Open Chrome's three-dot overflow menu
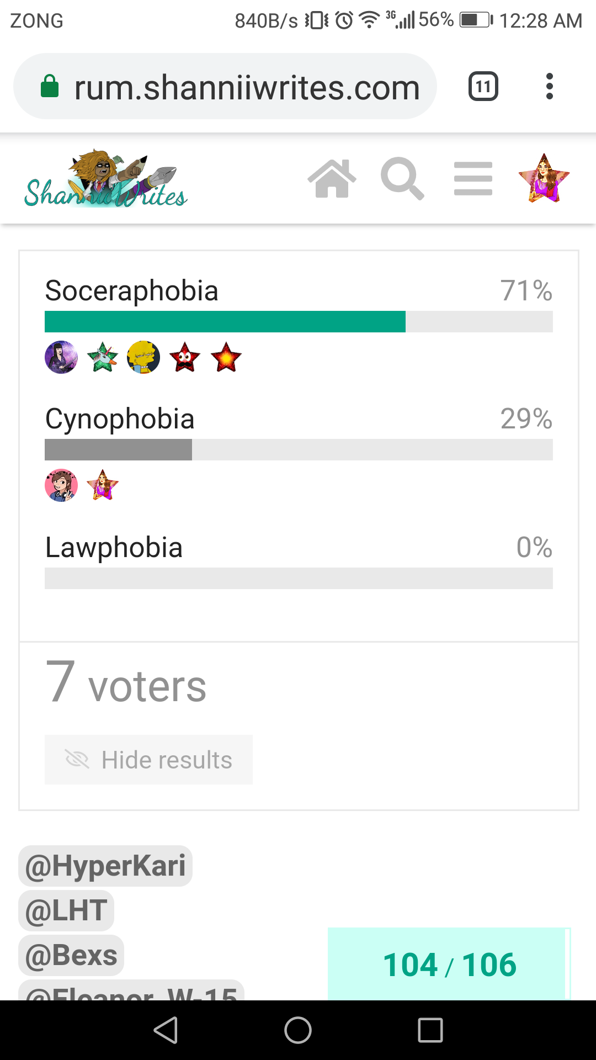This screenshot has width=596, height=1060. (549, 86)
